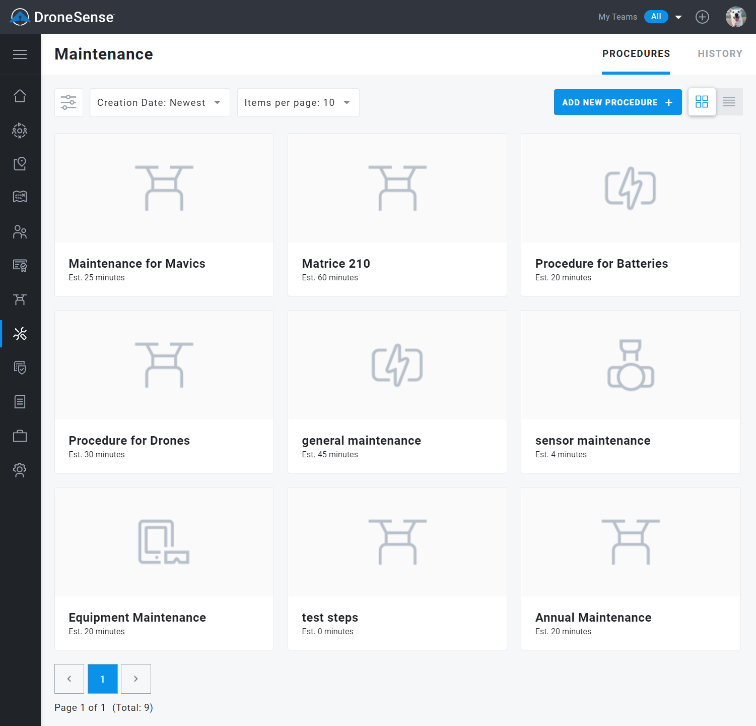Click Est. 0 minutes text
Image resolution: width=756 pixels, height=726 pixels.
[327, 632]
